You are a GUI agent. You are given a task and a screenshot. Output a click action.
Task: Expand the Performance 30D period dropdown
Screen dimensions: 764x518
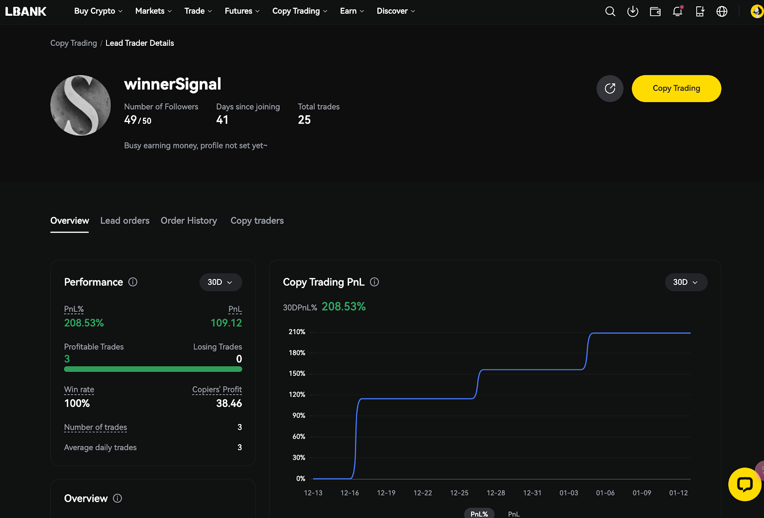point(220,282)
